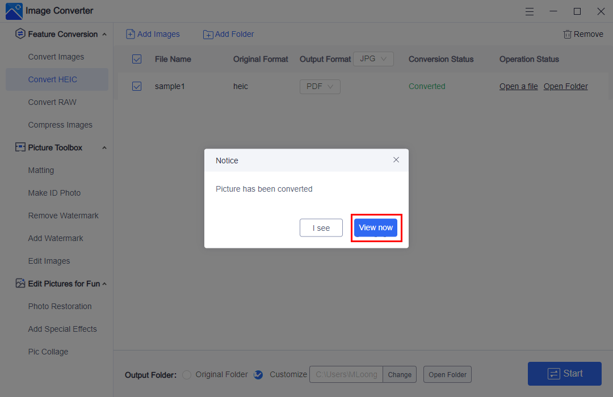Open Photo Restoration
This screenshot has width=613, height=397.
pos(60,306)
